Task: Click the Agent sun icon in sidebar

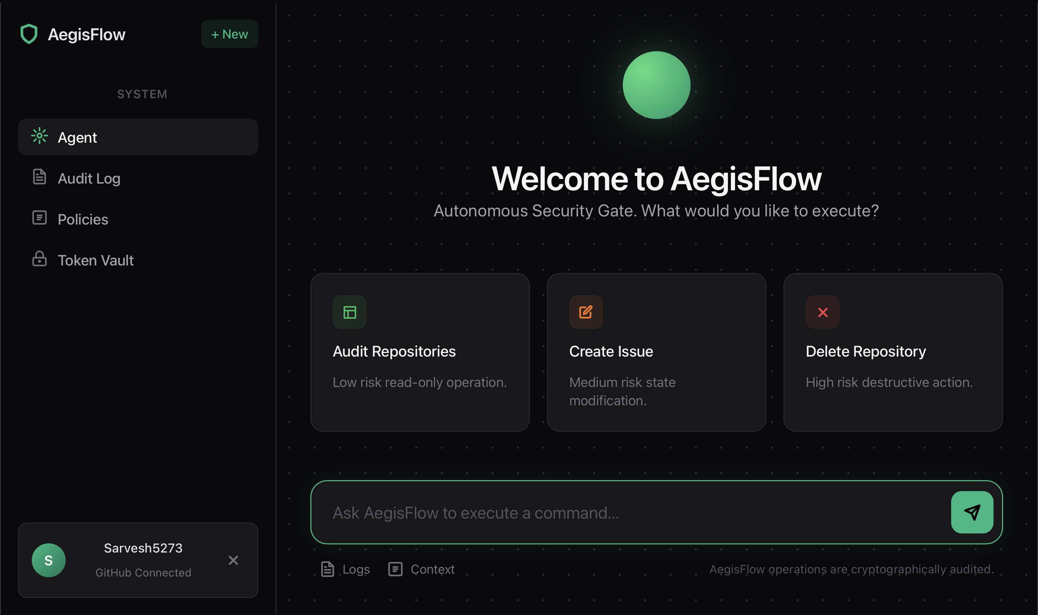Action: pos(39,136)
